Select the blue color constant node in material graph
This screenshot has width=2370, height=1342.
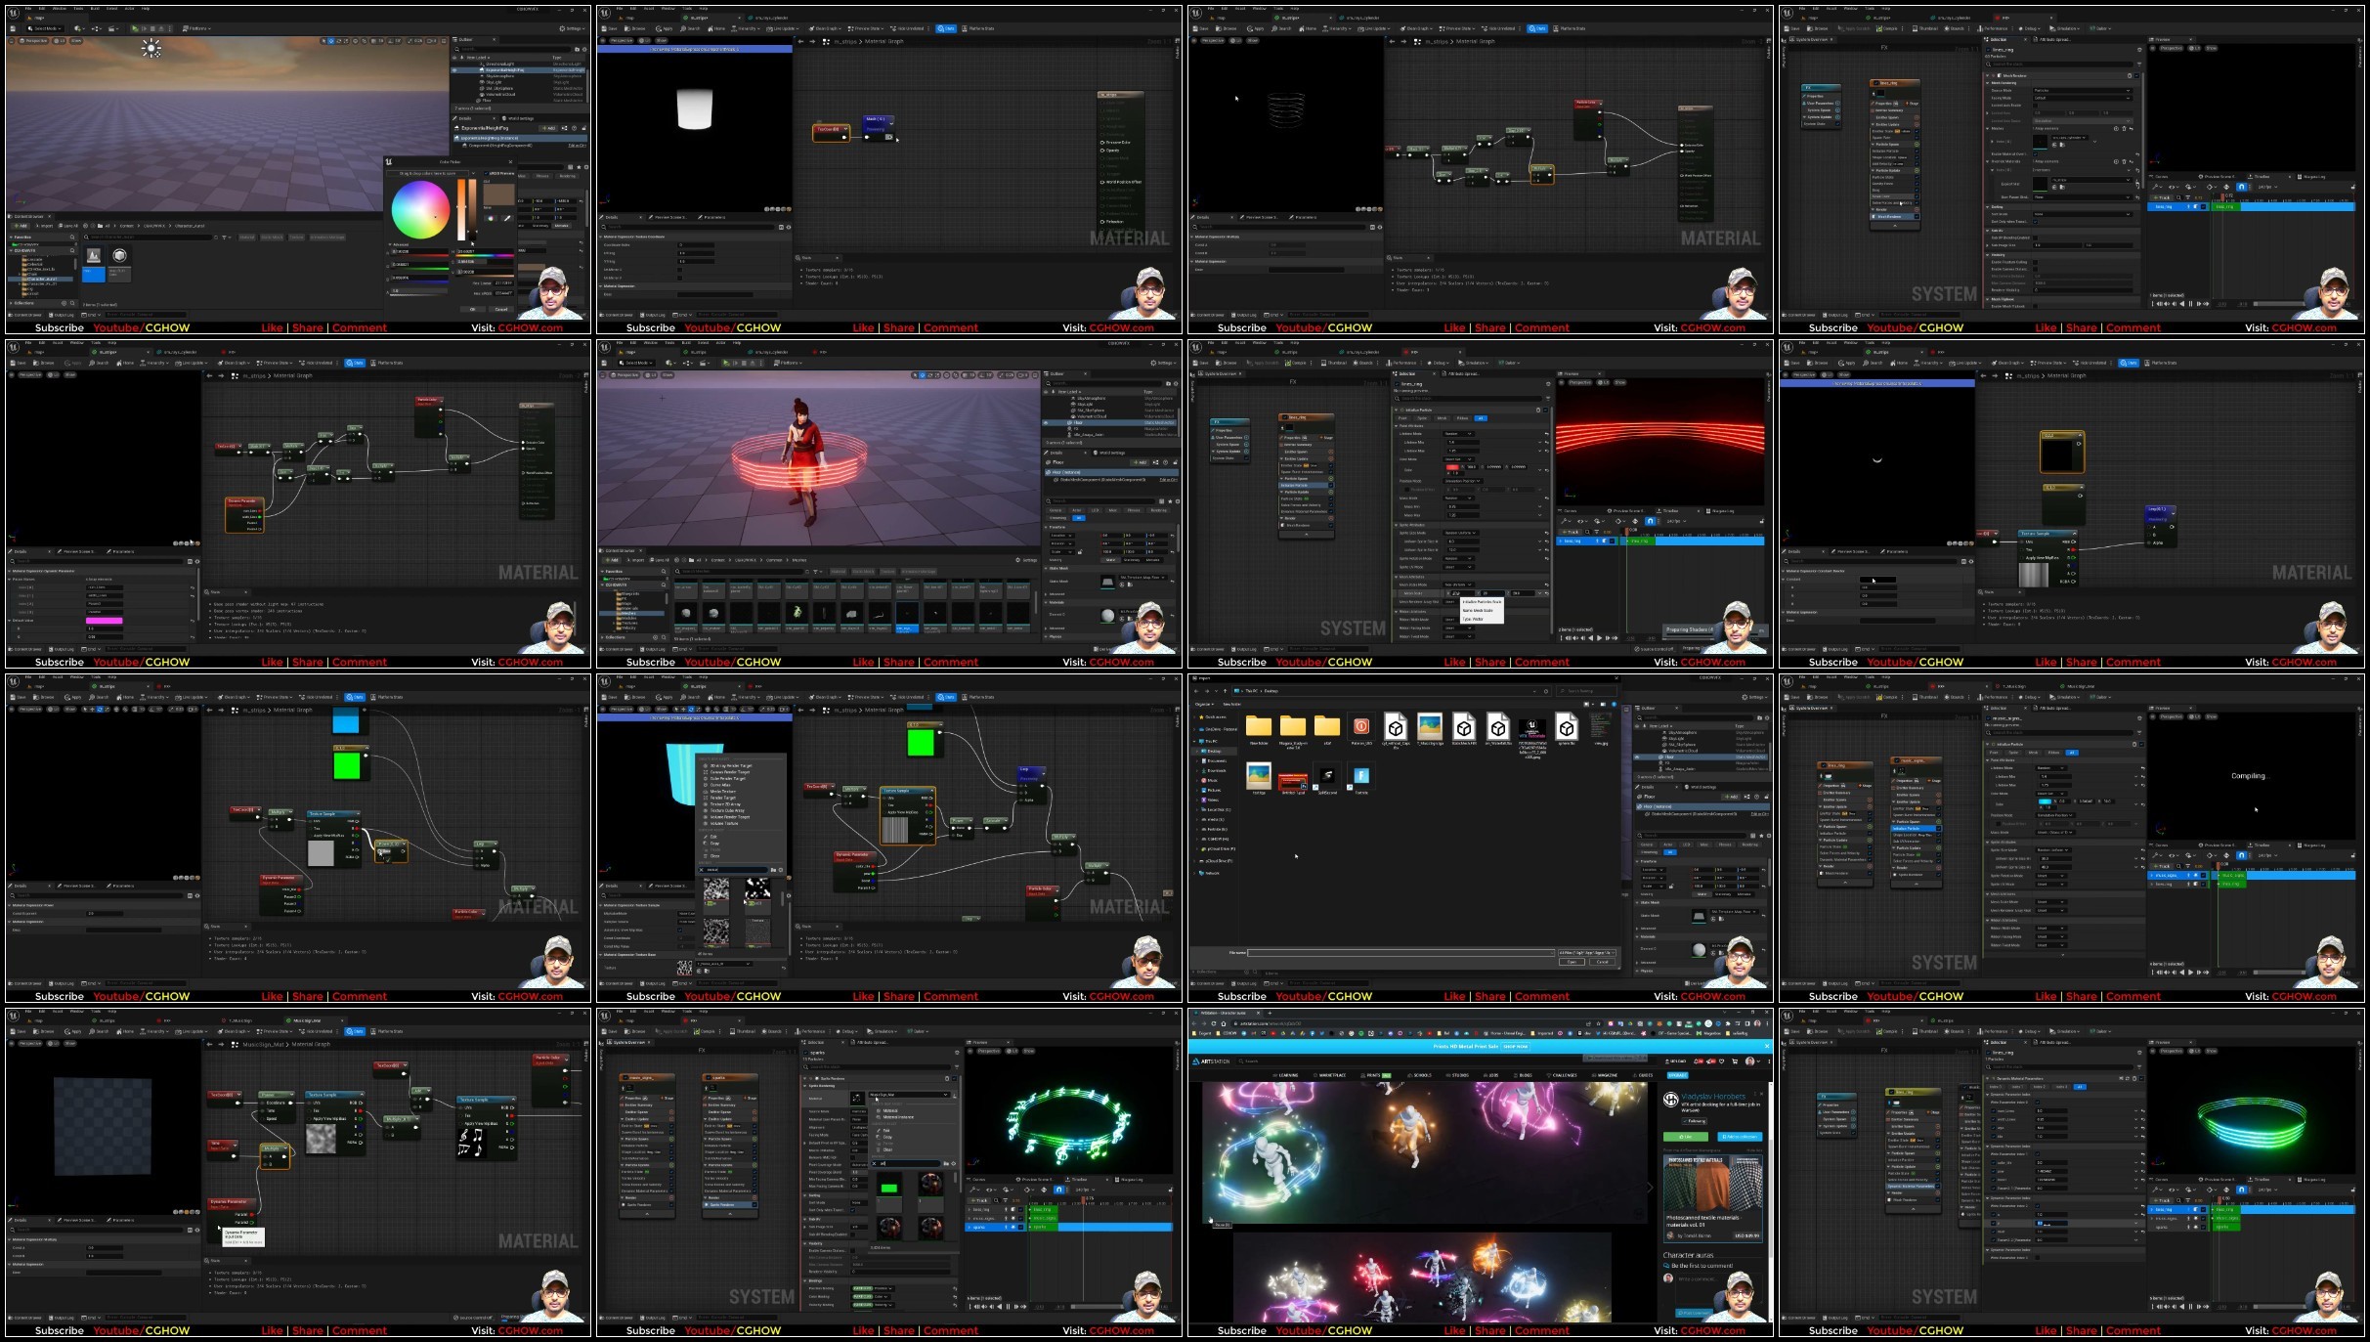346,721
